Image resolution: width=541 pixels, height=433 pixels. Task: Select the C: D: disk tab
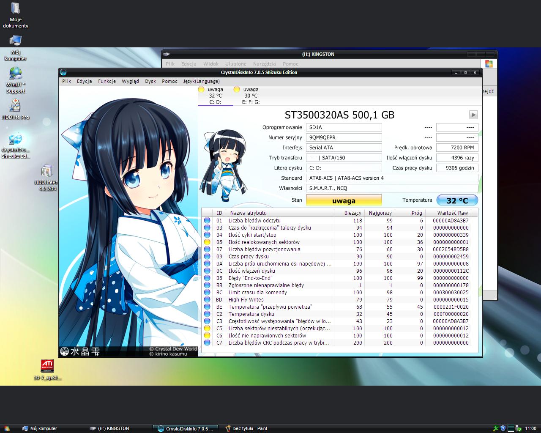216,96
